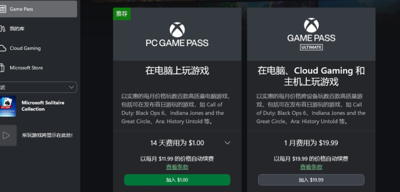The width and height of the screenshot is (400, 192).
Task: Click the Microsoft Store bag icon
Action: coord(2,68)
